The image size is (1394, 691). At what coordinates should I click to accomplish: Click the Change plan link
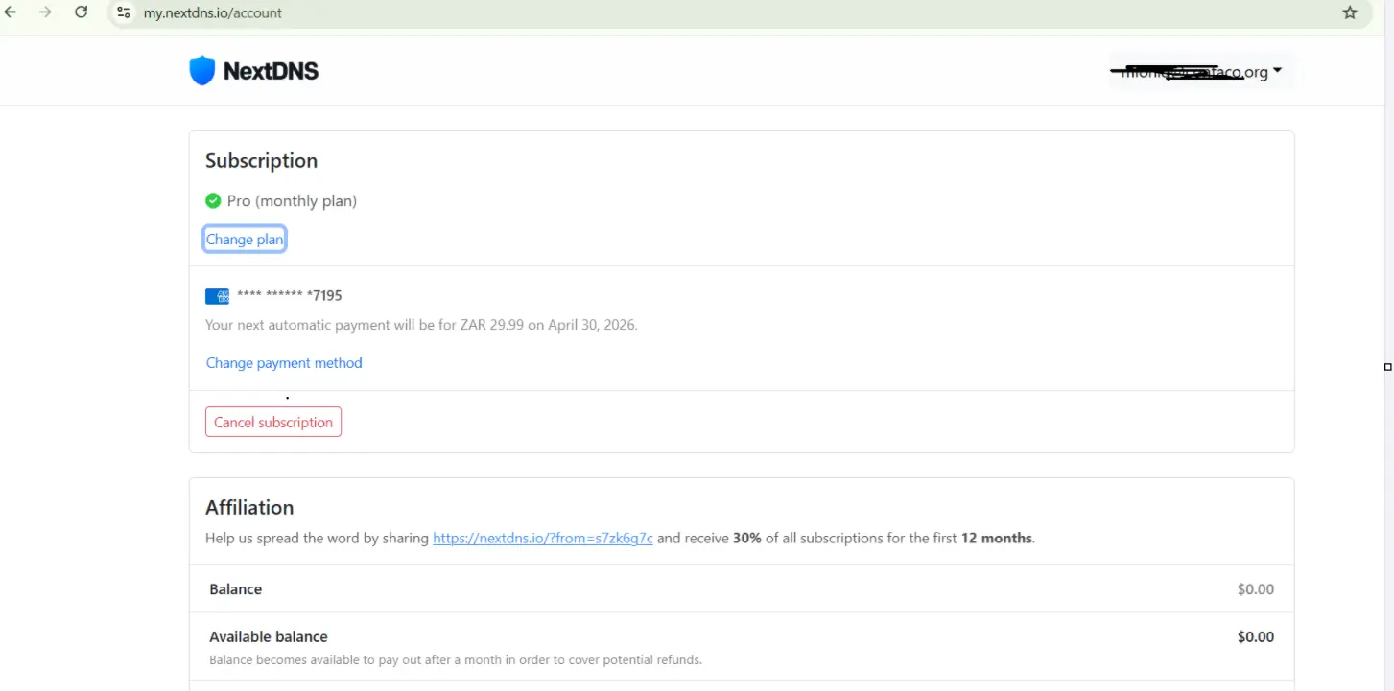(x=245, y=240)
